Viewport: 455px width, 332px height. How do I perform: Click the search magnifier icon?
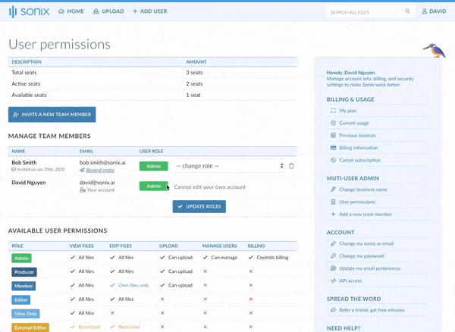coord(407,11)
